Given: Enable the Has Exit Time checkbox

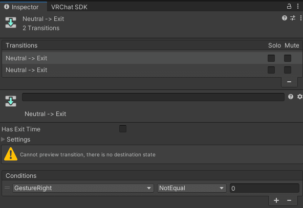Looking at the screenshot, I should [x=123, y=129].
